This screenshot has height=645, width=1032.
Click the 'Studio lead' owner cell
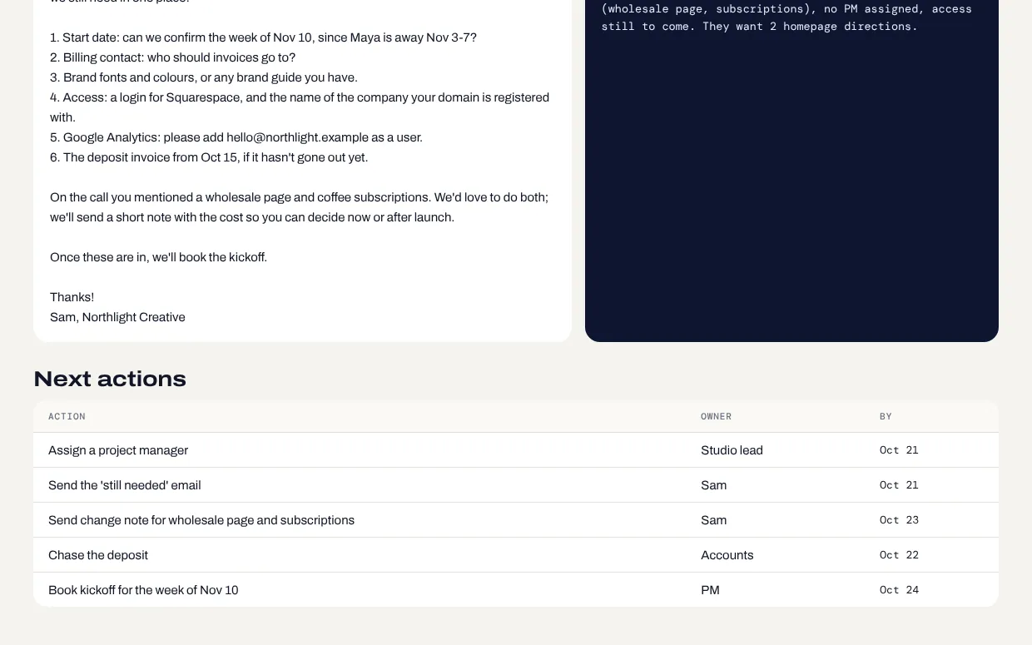point(732,450)
